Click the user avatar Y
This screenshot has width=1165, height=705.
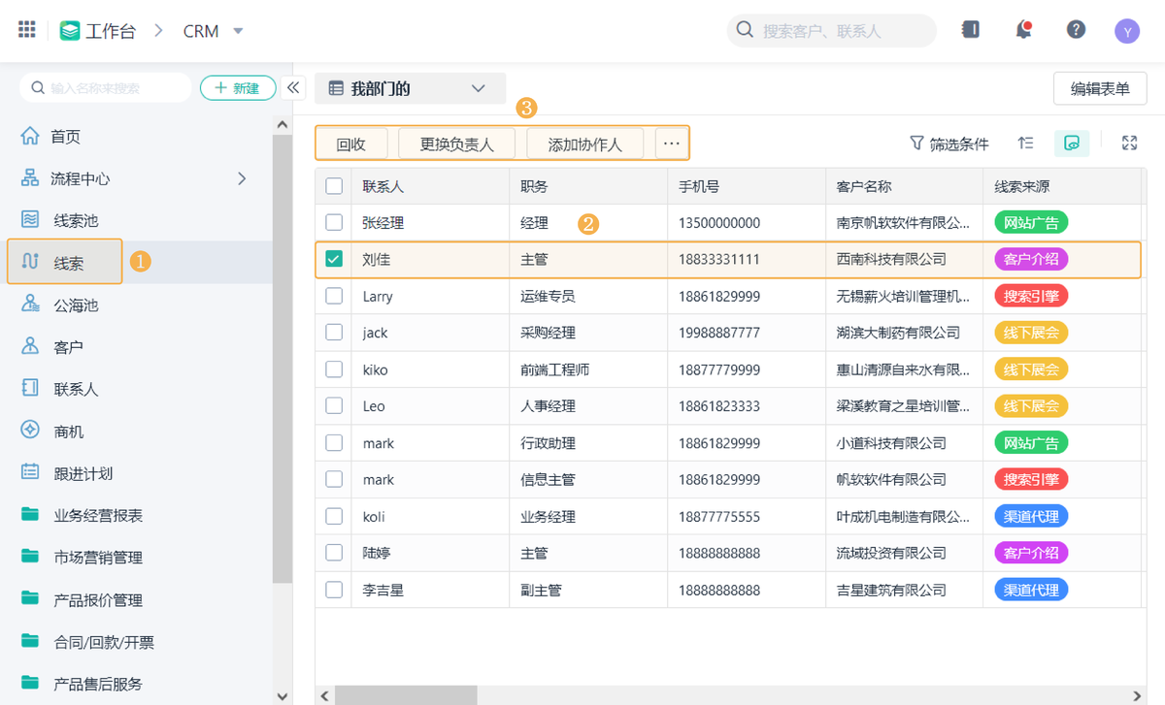point(1127,31)
